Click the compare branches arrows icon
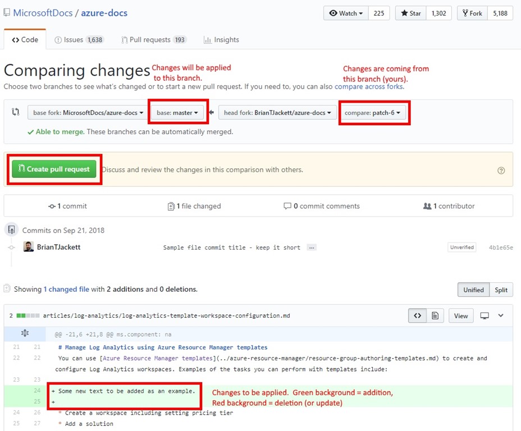521x431 pixels. click(16, 112)
